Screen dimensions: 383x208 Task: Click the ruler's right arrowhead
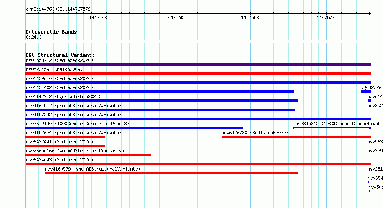[370, 13]
